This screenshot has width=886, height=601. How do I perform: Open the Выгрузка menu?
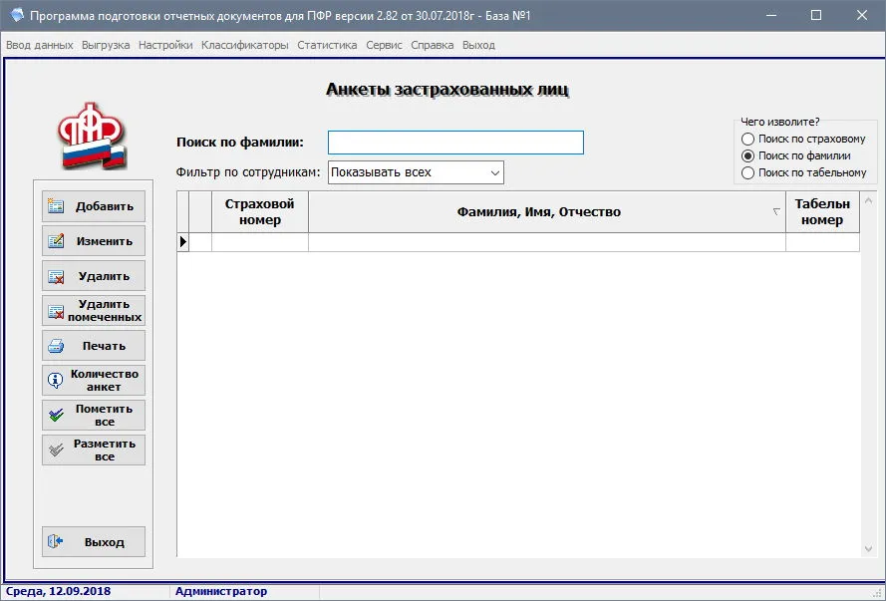click(106, 45)
